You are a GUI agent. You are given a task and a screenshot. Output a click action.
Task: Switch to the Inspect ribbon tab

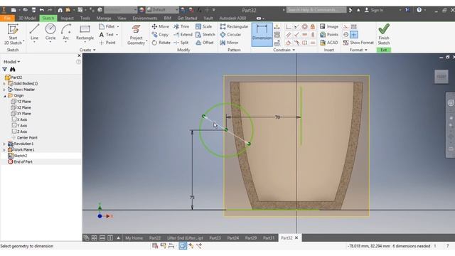coord(67,18)
